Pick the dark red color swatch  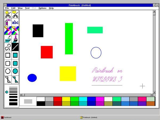(58, 103)
